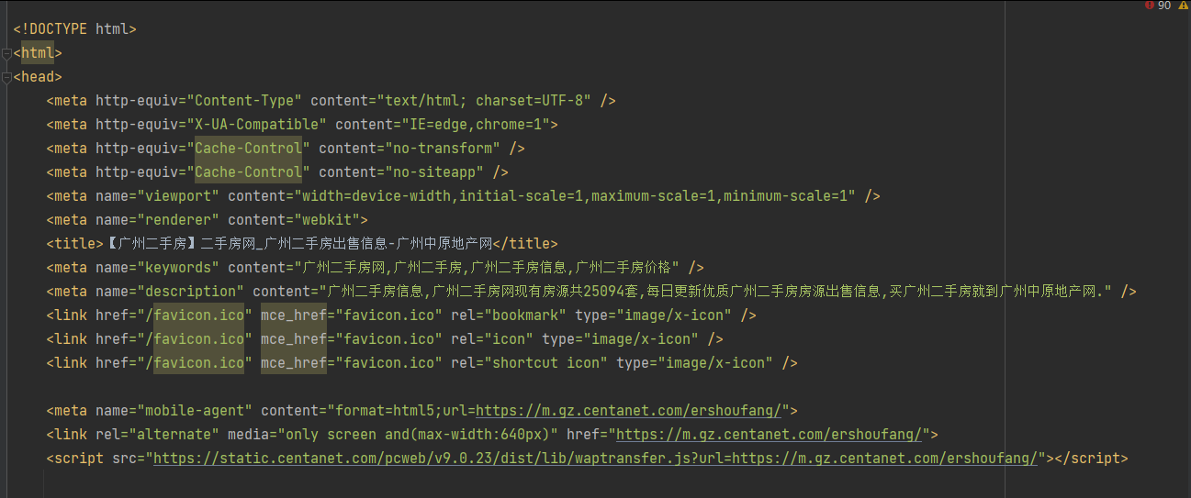
Task: Click the rel="shortcut icon" value
Action: point(546,363)
